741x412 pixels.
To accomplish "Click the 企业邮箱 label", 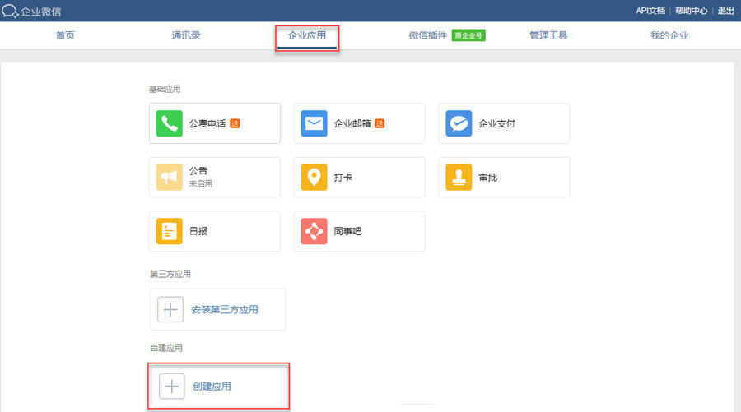I will [x=352, y=123].
